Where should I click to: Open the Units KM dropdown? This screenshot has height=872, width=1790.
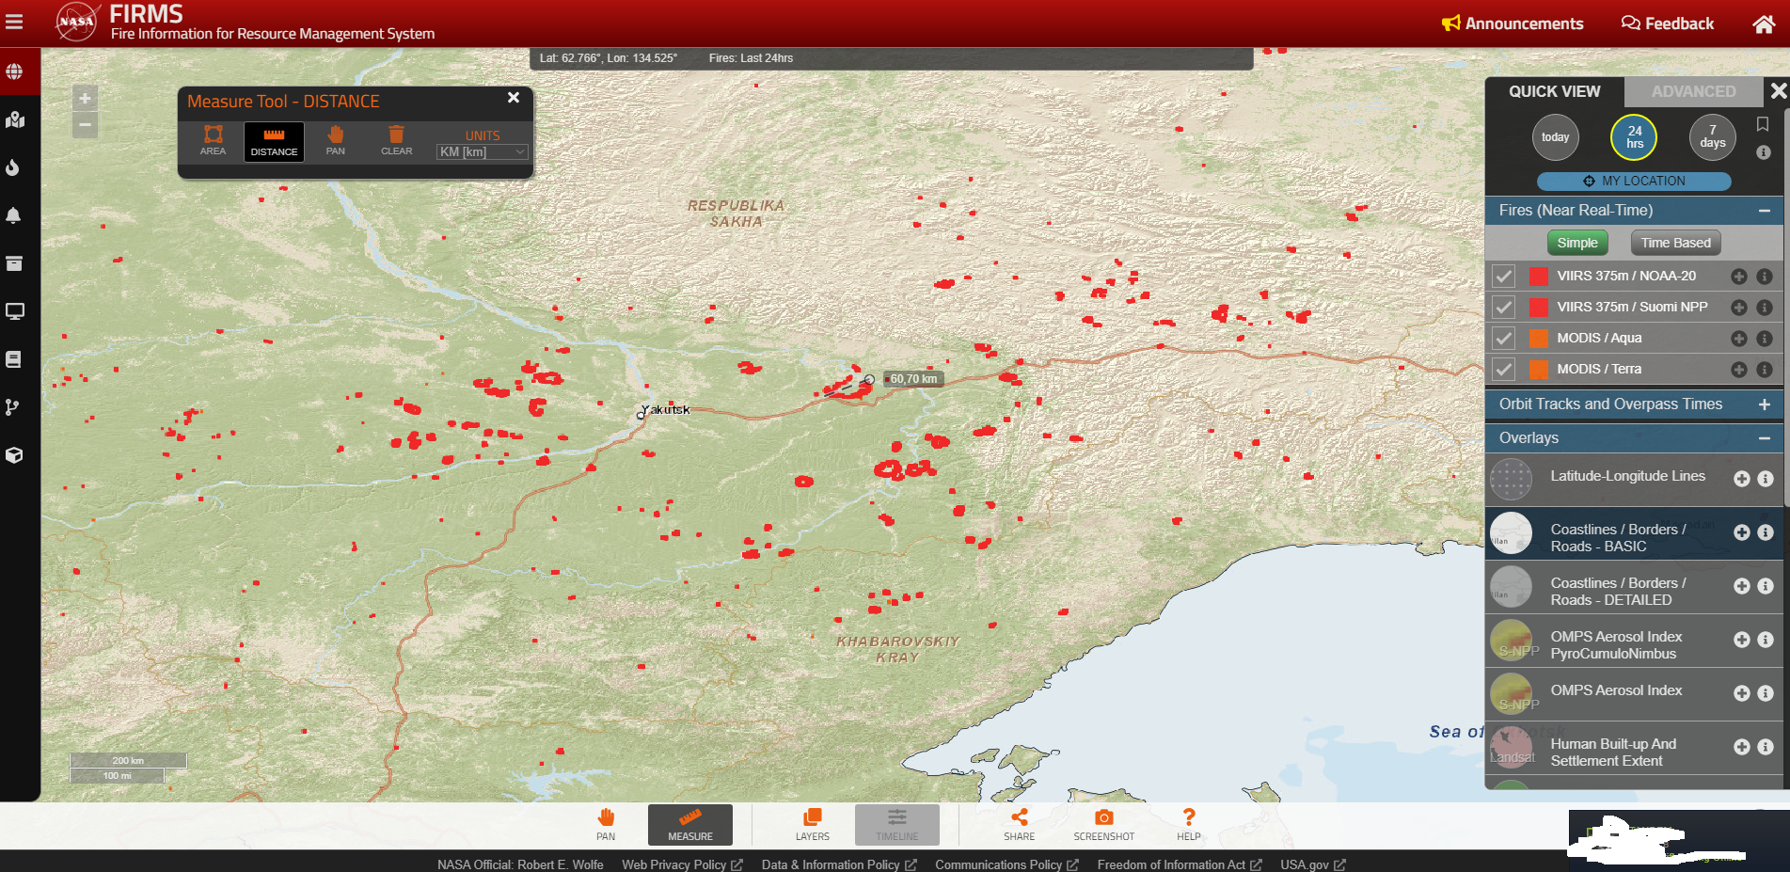tap(482, 152)
